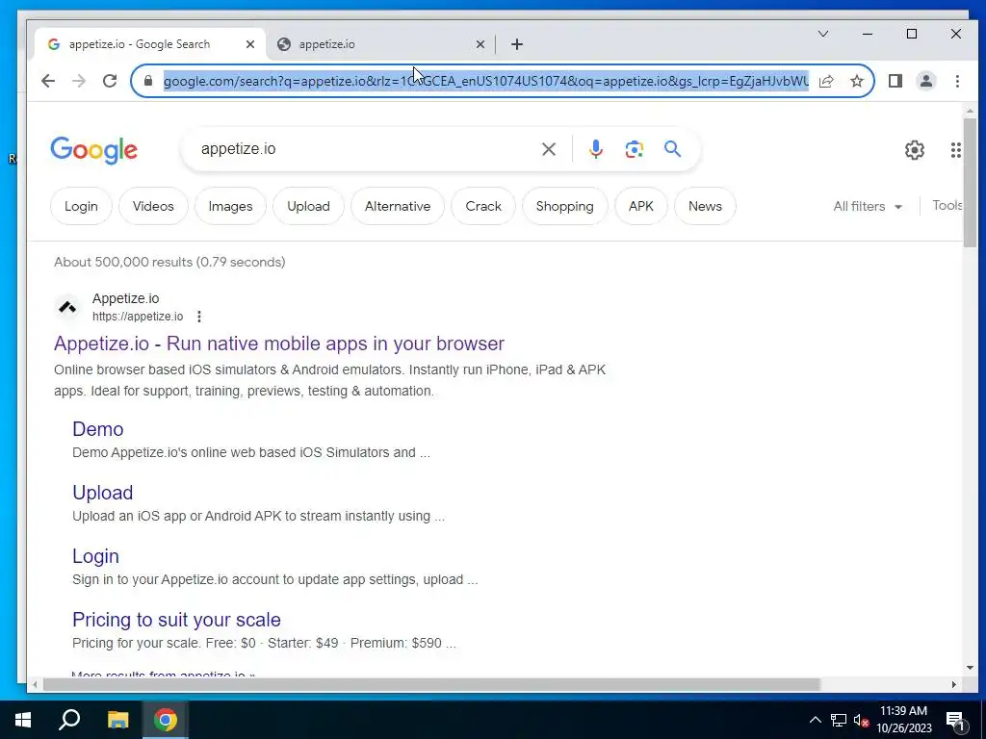Open Google quick settings gear

point(915,149)
